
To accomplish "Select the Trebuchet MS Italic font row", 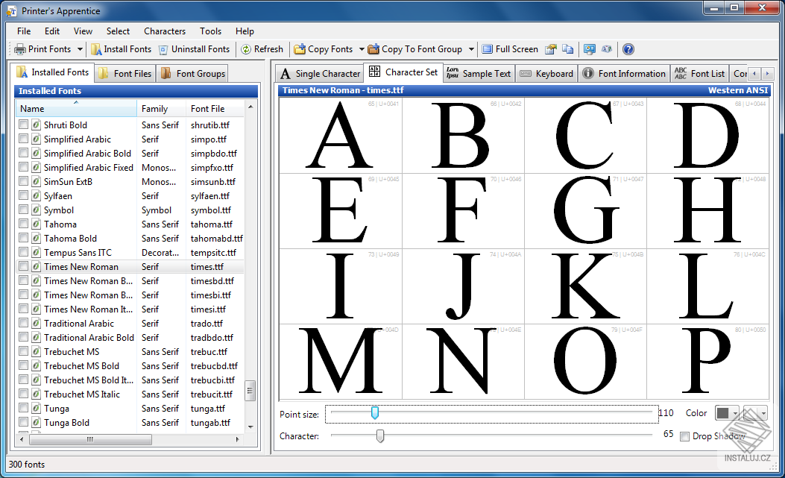I will [130, 394].
